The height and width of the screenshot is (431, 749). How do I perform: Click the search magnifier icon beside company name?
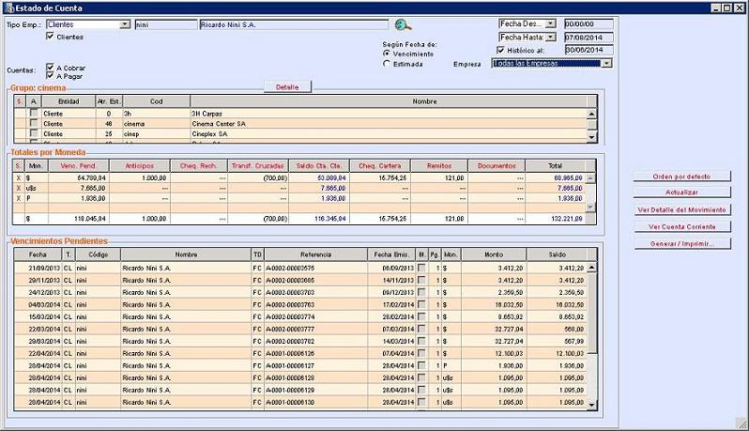coord(402,25)
